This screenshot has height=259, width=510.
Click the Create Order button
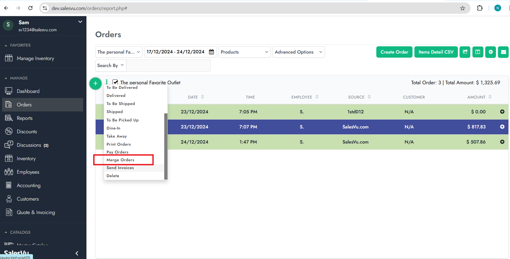[394, 52]
